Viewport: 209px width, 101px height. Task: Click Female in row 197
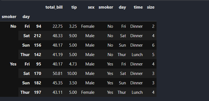(x=88, y=92)
